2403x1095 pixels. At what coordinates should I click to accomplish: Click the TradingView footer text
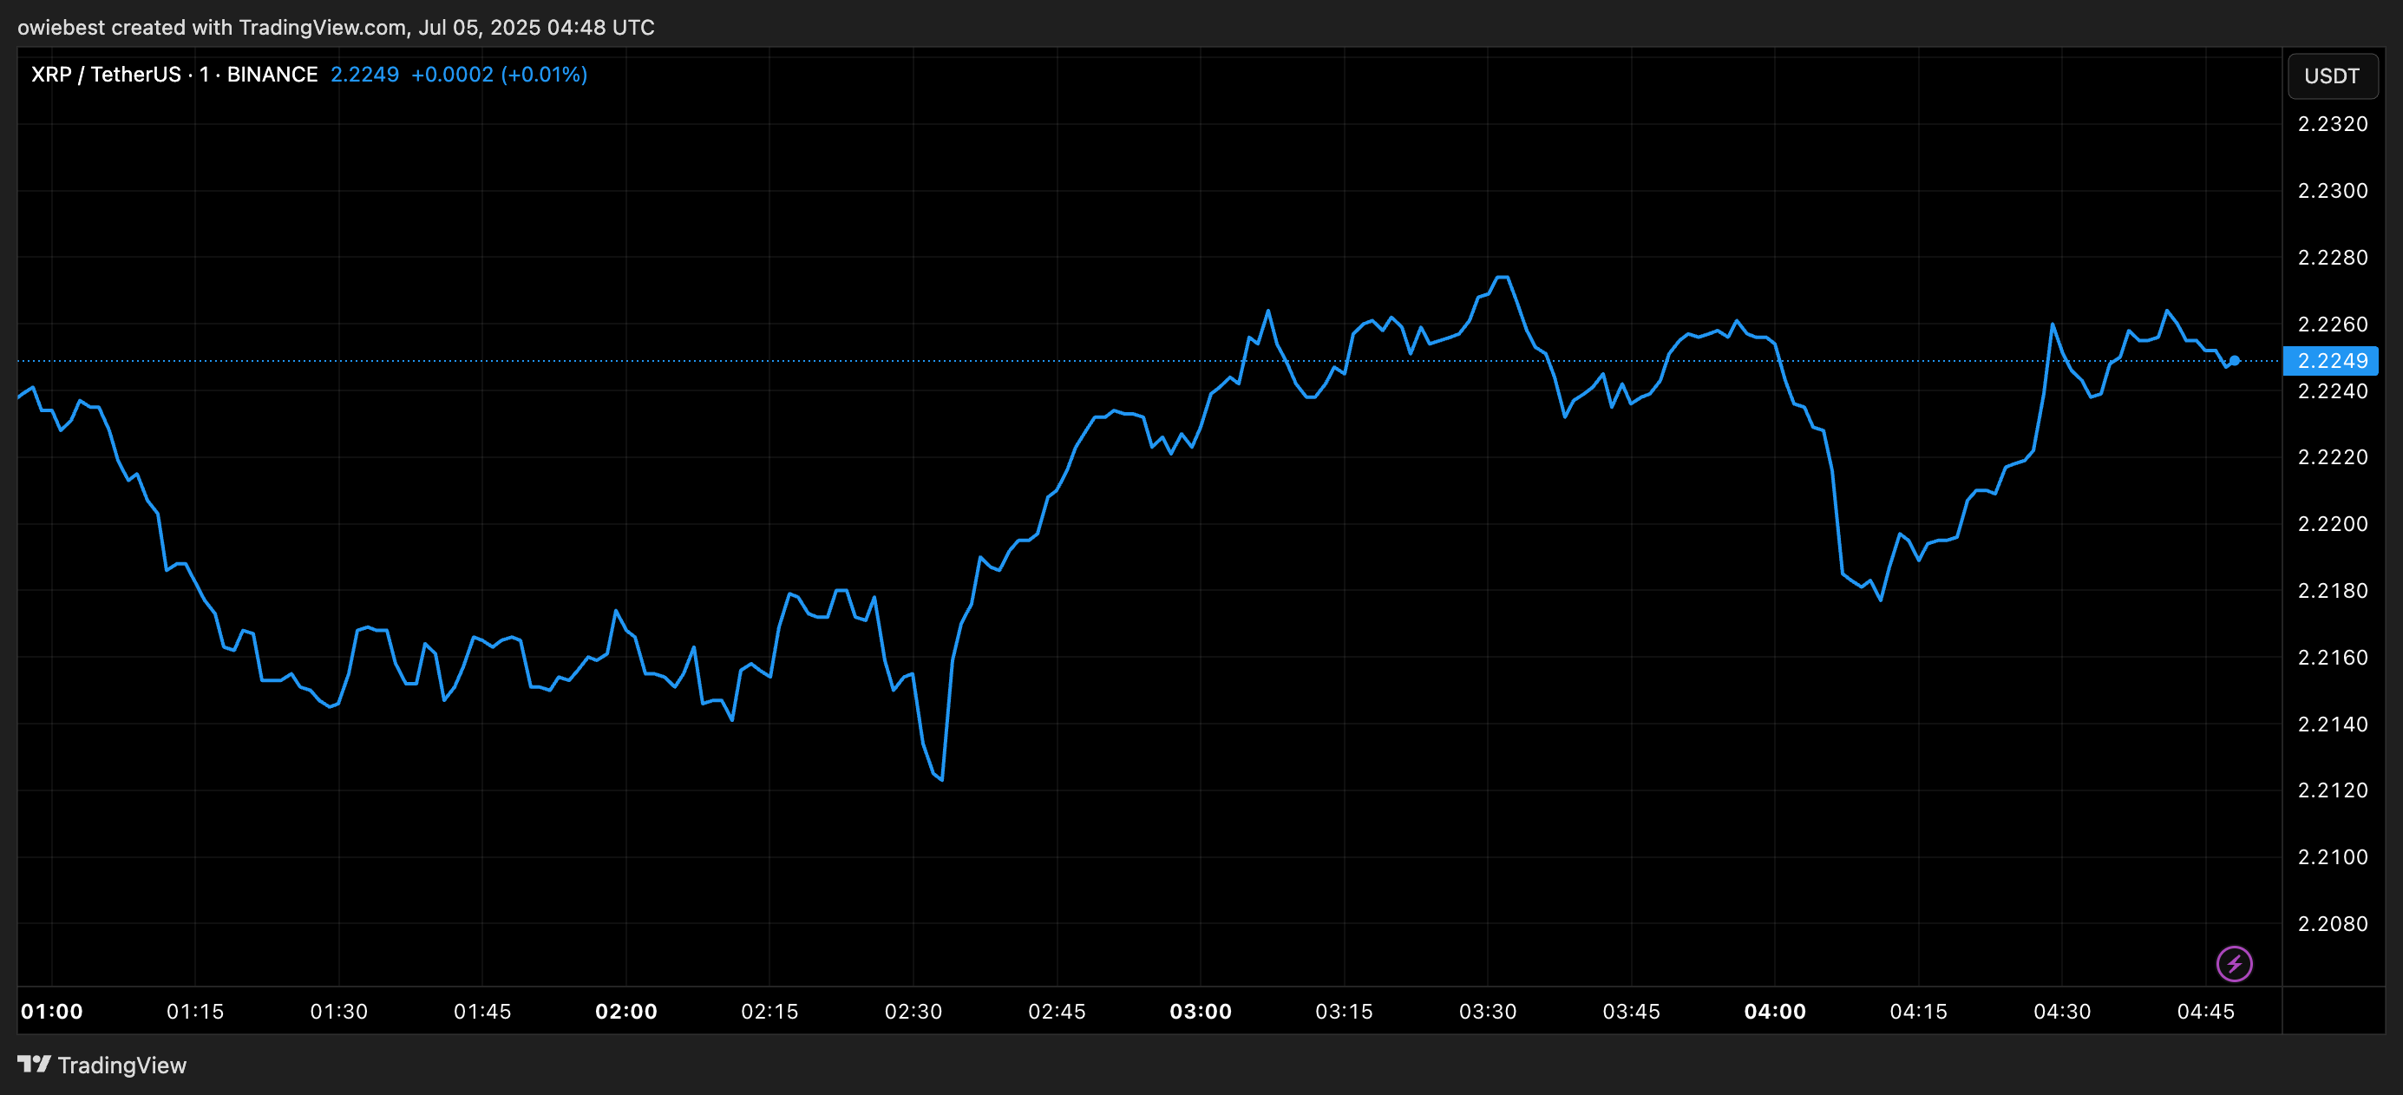click(122, 1065)
